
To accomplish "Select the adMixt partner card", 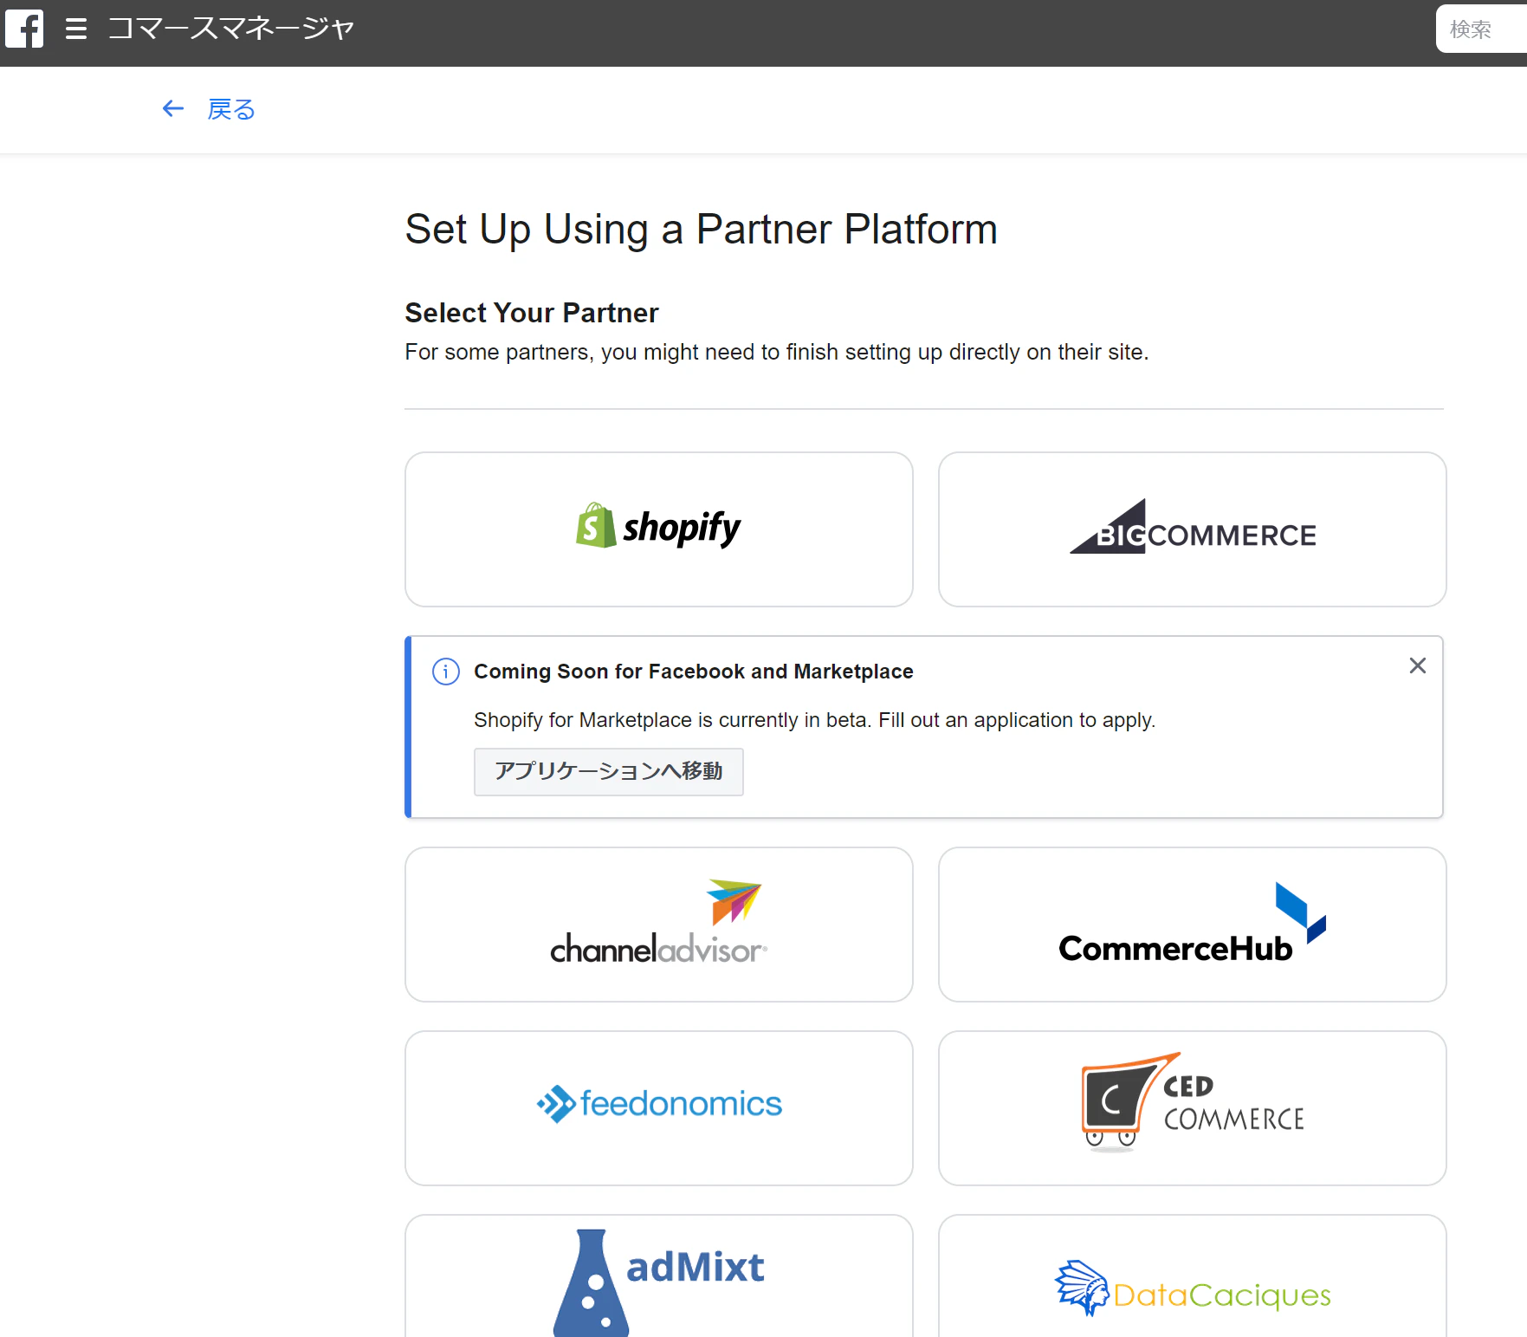I will (659, 1276).
